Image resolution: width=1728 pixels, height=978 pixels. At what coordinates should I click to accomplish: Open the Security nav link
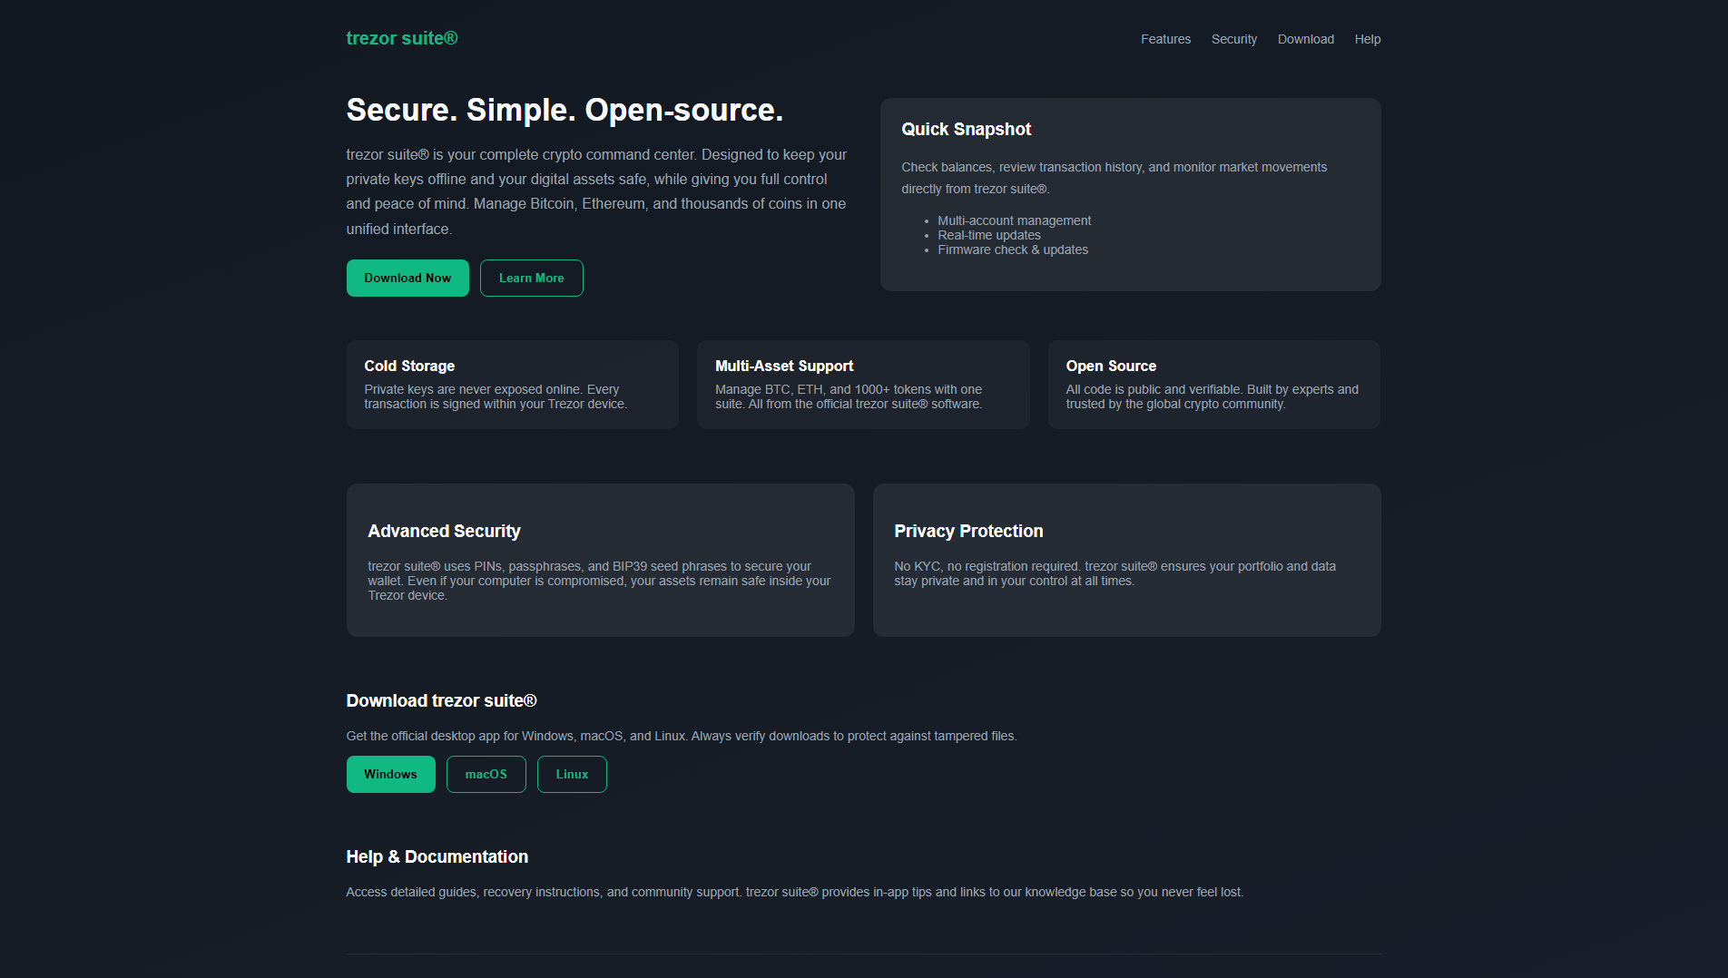pos(1234,39)
